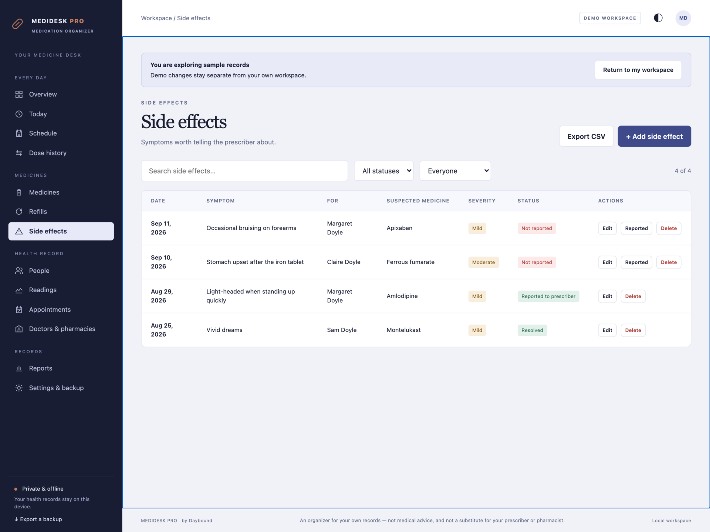This screenshot has width=710, height=532.
Task: Open the Refills section label
Action: click(38, 211)
